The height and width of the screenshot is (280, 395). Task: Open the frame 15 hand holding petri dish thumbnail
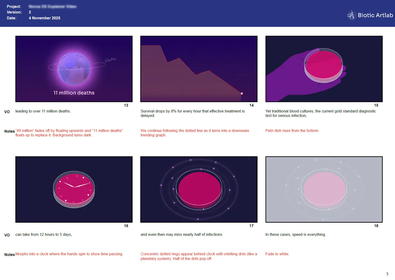pos(324,69)
